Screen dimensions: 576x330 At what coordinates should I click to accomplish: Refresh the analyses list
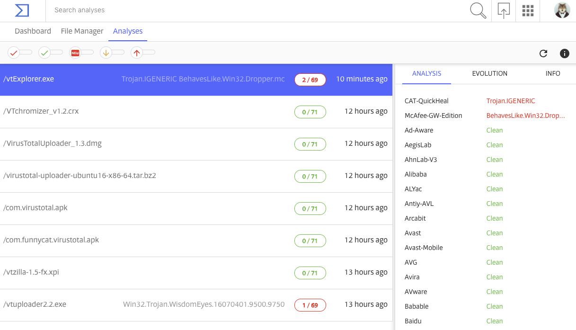(x=543, y=54)
